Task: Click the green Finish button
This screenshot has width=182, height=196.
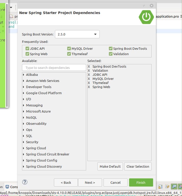Action: 141,182
